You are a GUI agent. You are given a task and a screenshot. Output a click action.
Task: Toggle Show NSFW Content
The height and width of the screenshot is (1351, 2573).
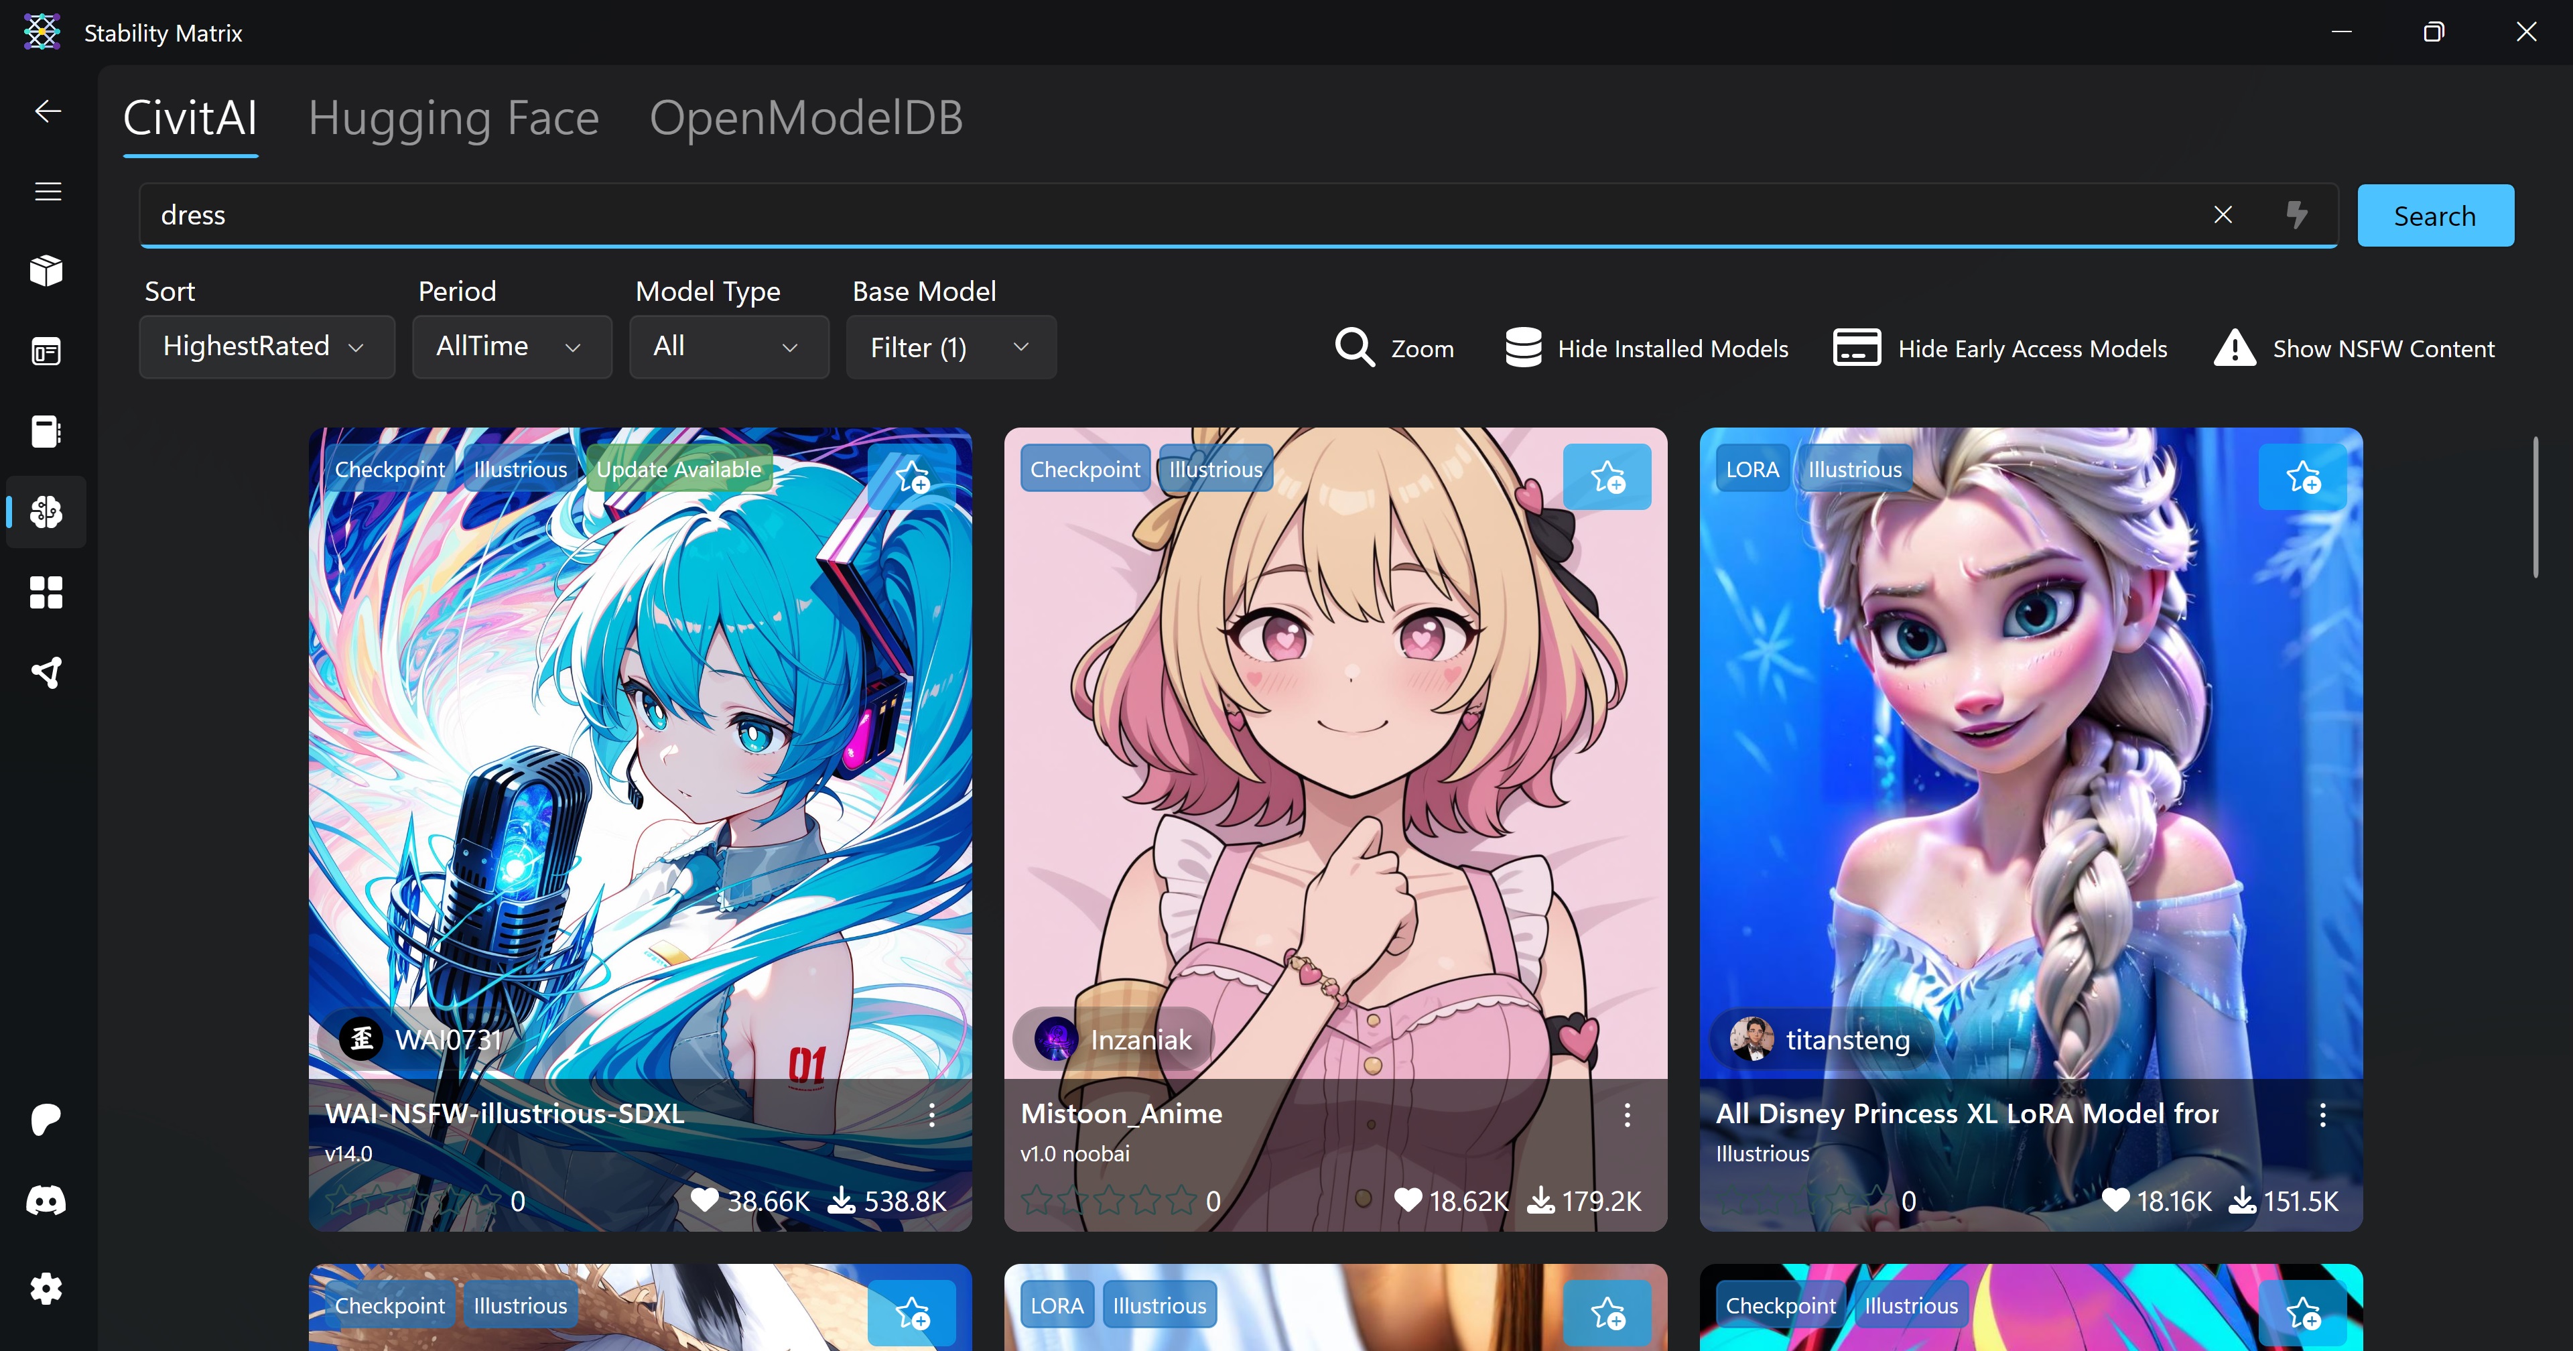(x=2353, y=348)
